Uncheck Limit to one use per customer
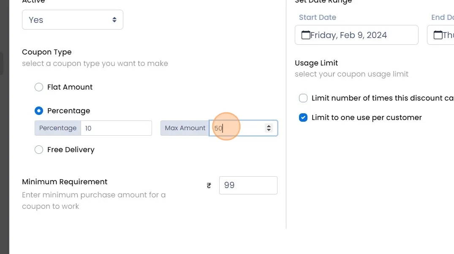This screenshot has height=254, width=454. pyautogui.click(x=303, y=117)
